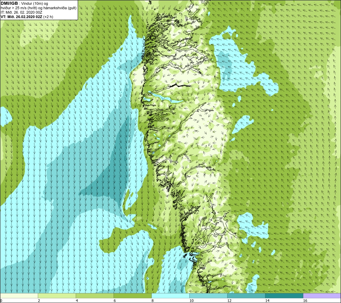Click the 2–4 m/s light green legend swatch
Image resolution: width=341 pixels, height=303 pixels.
(57, 296)
